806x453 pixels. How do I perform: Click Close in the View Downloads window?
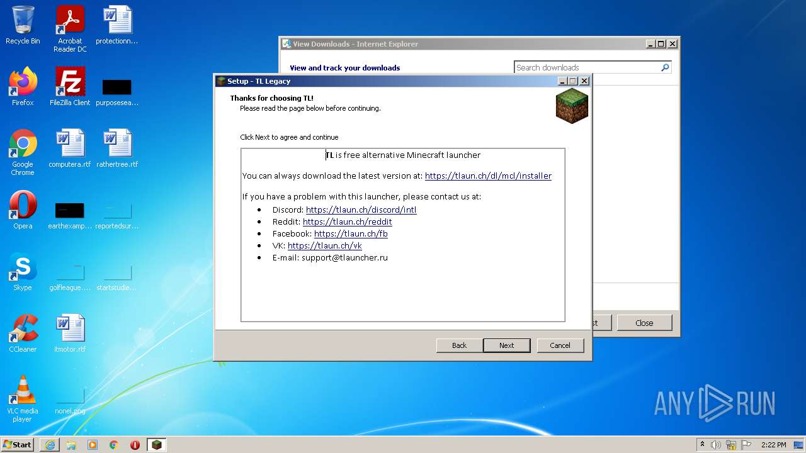tap(644, 323)
